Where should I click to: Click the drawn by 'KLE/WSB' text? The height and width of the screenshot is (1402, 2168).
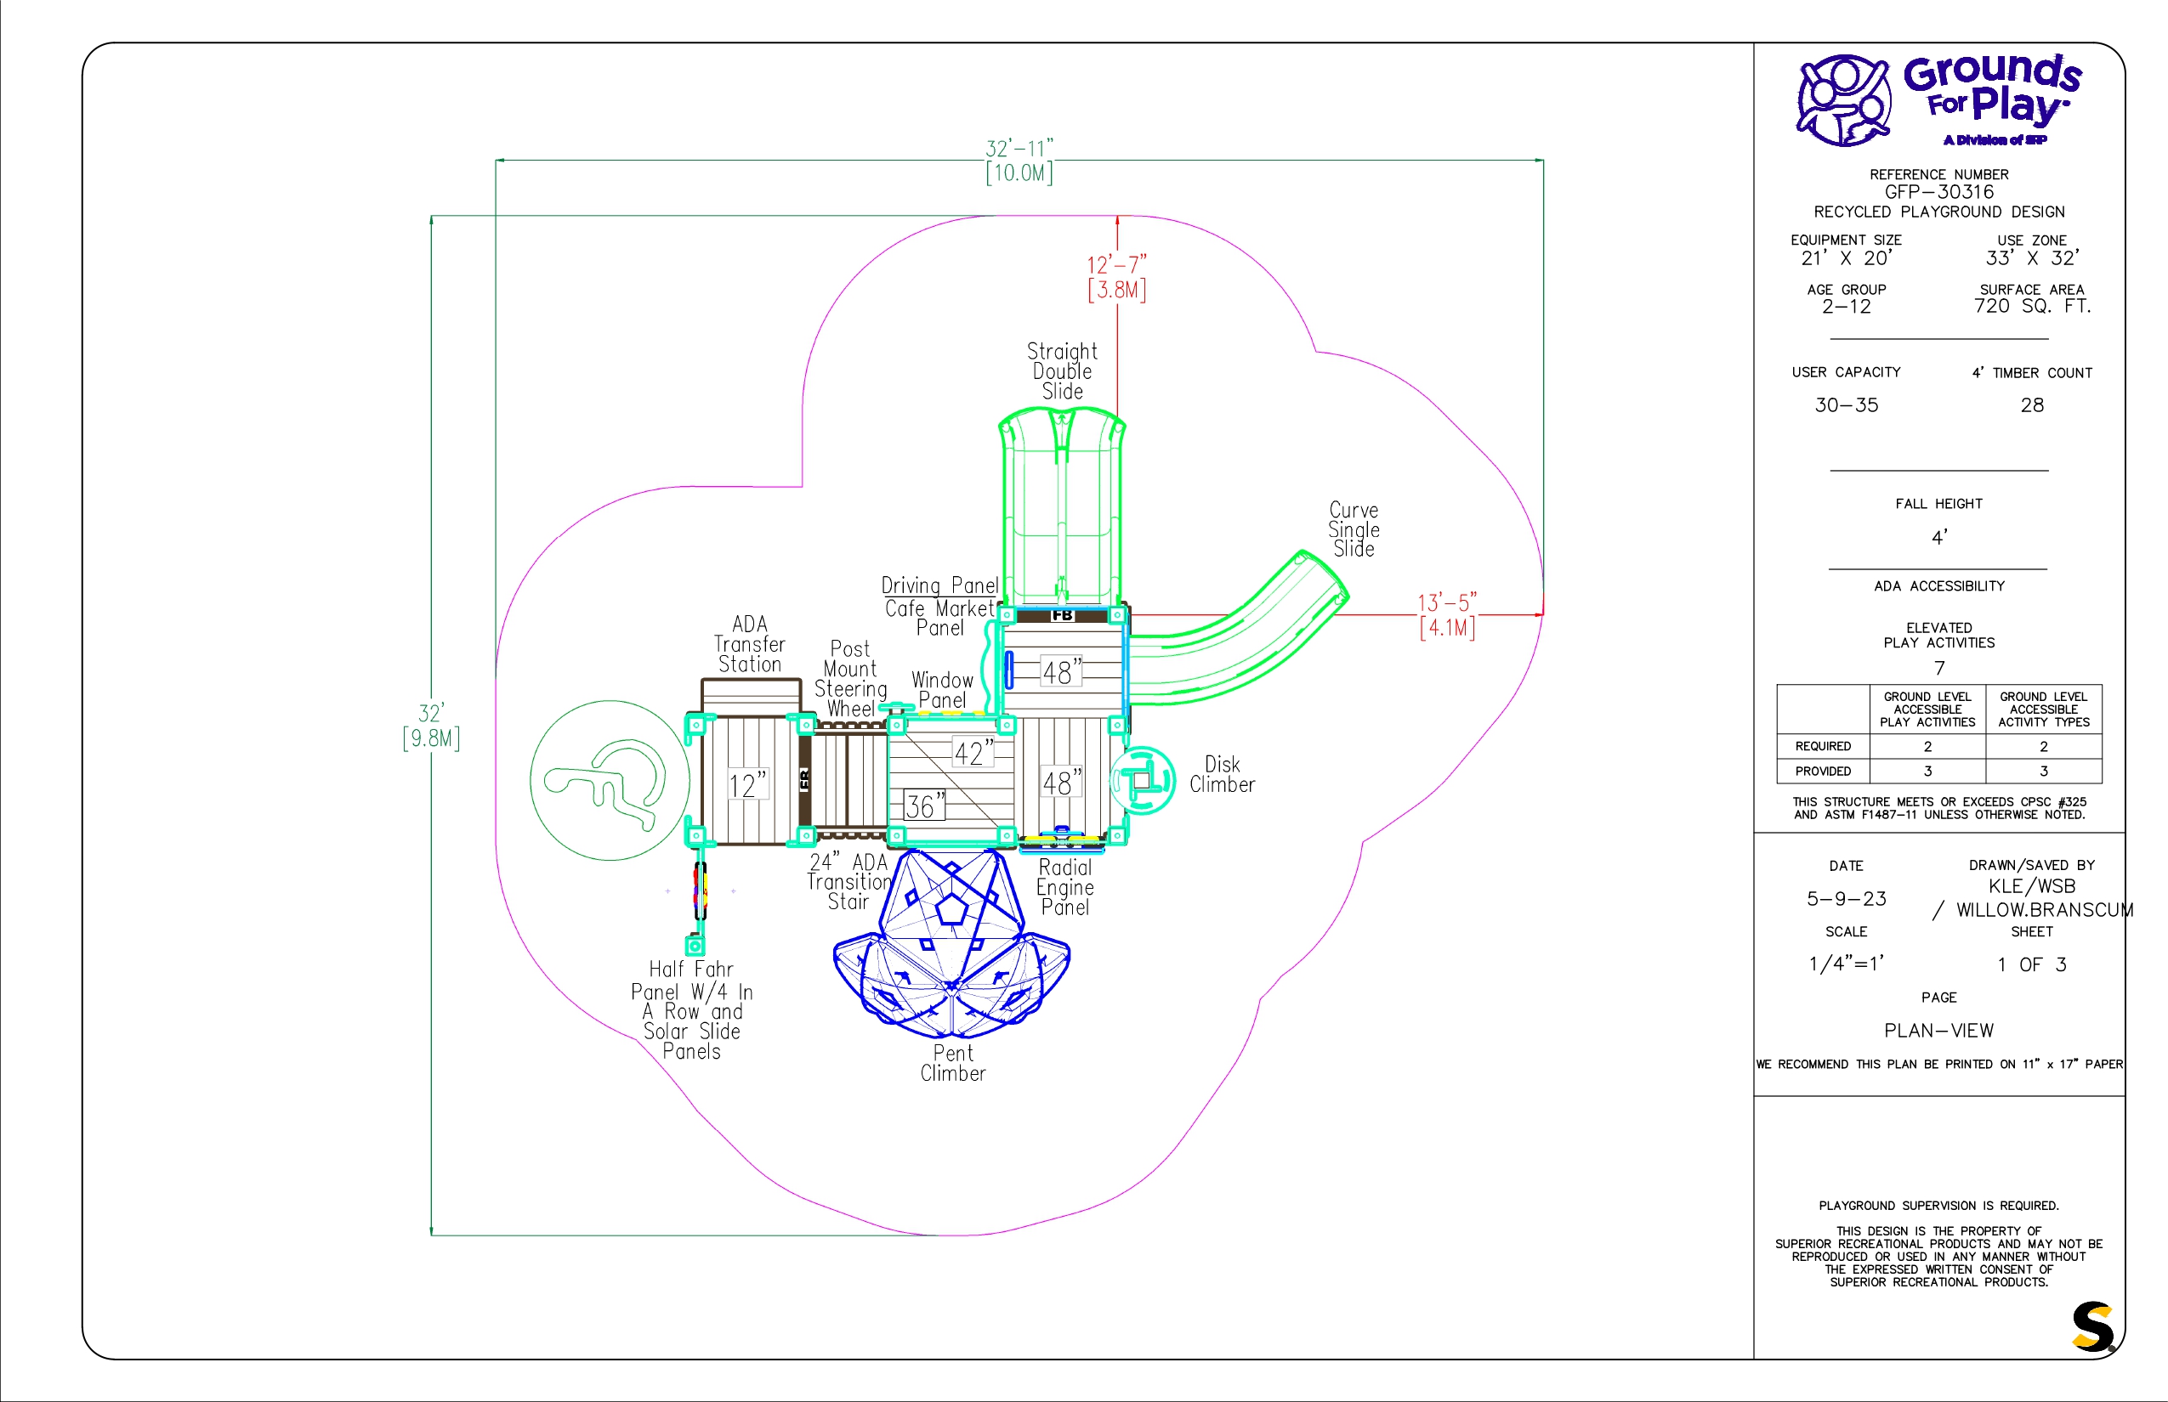[x=2032, y=887]
